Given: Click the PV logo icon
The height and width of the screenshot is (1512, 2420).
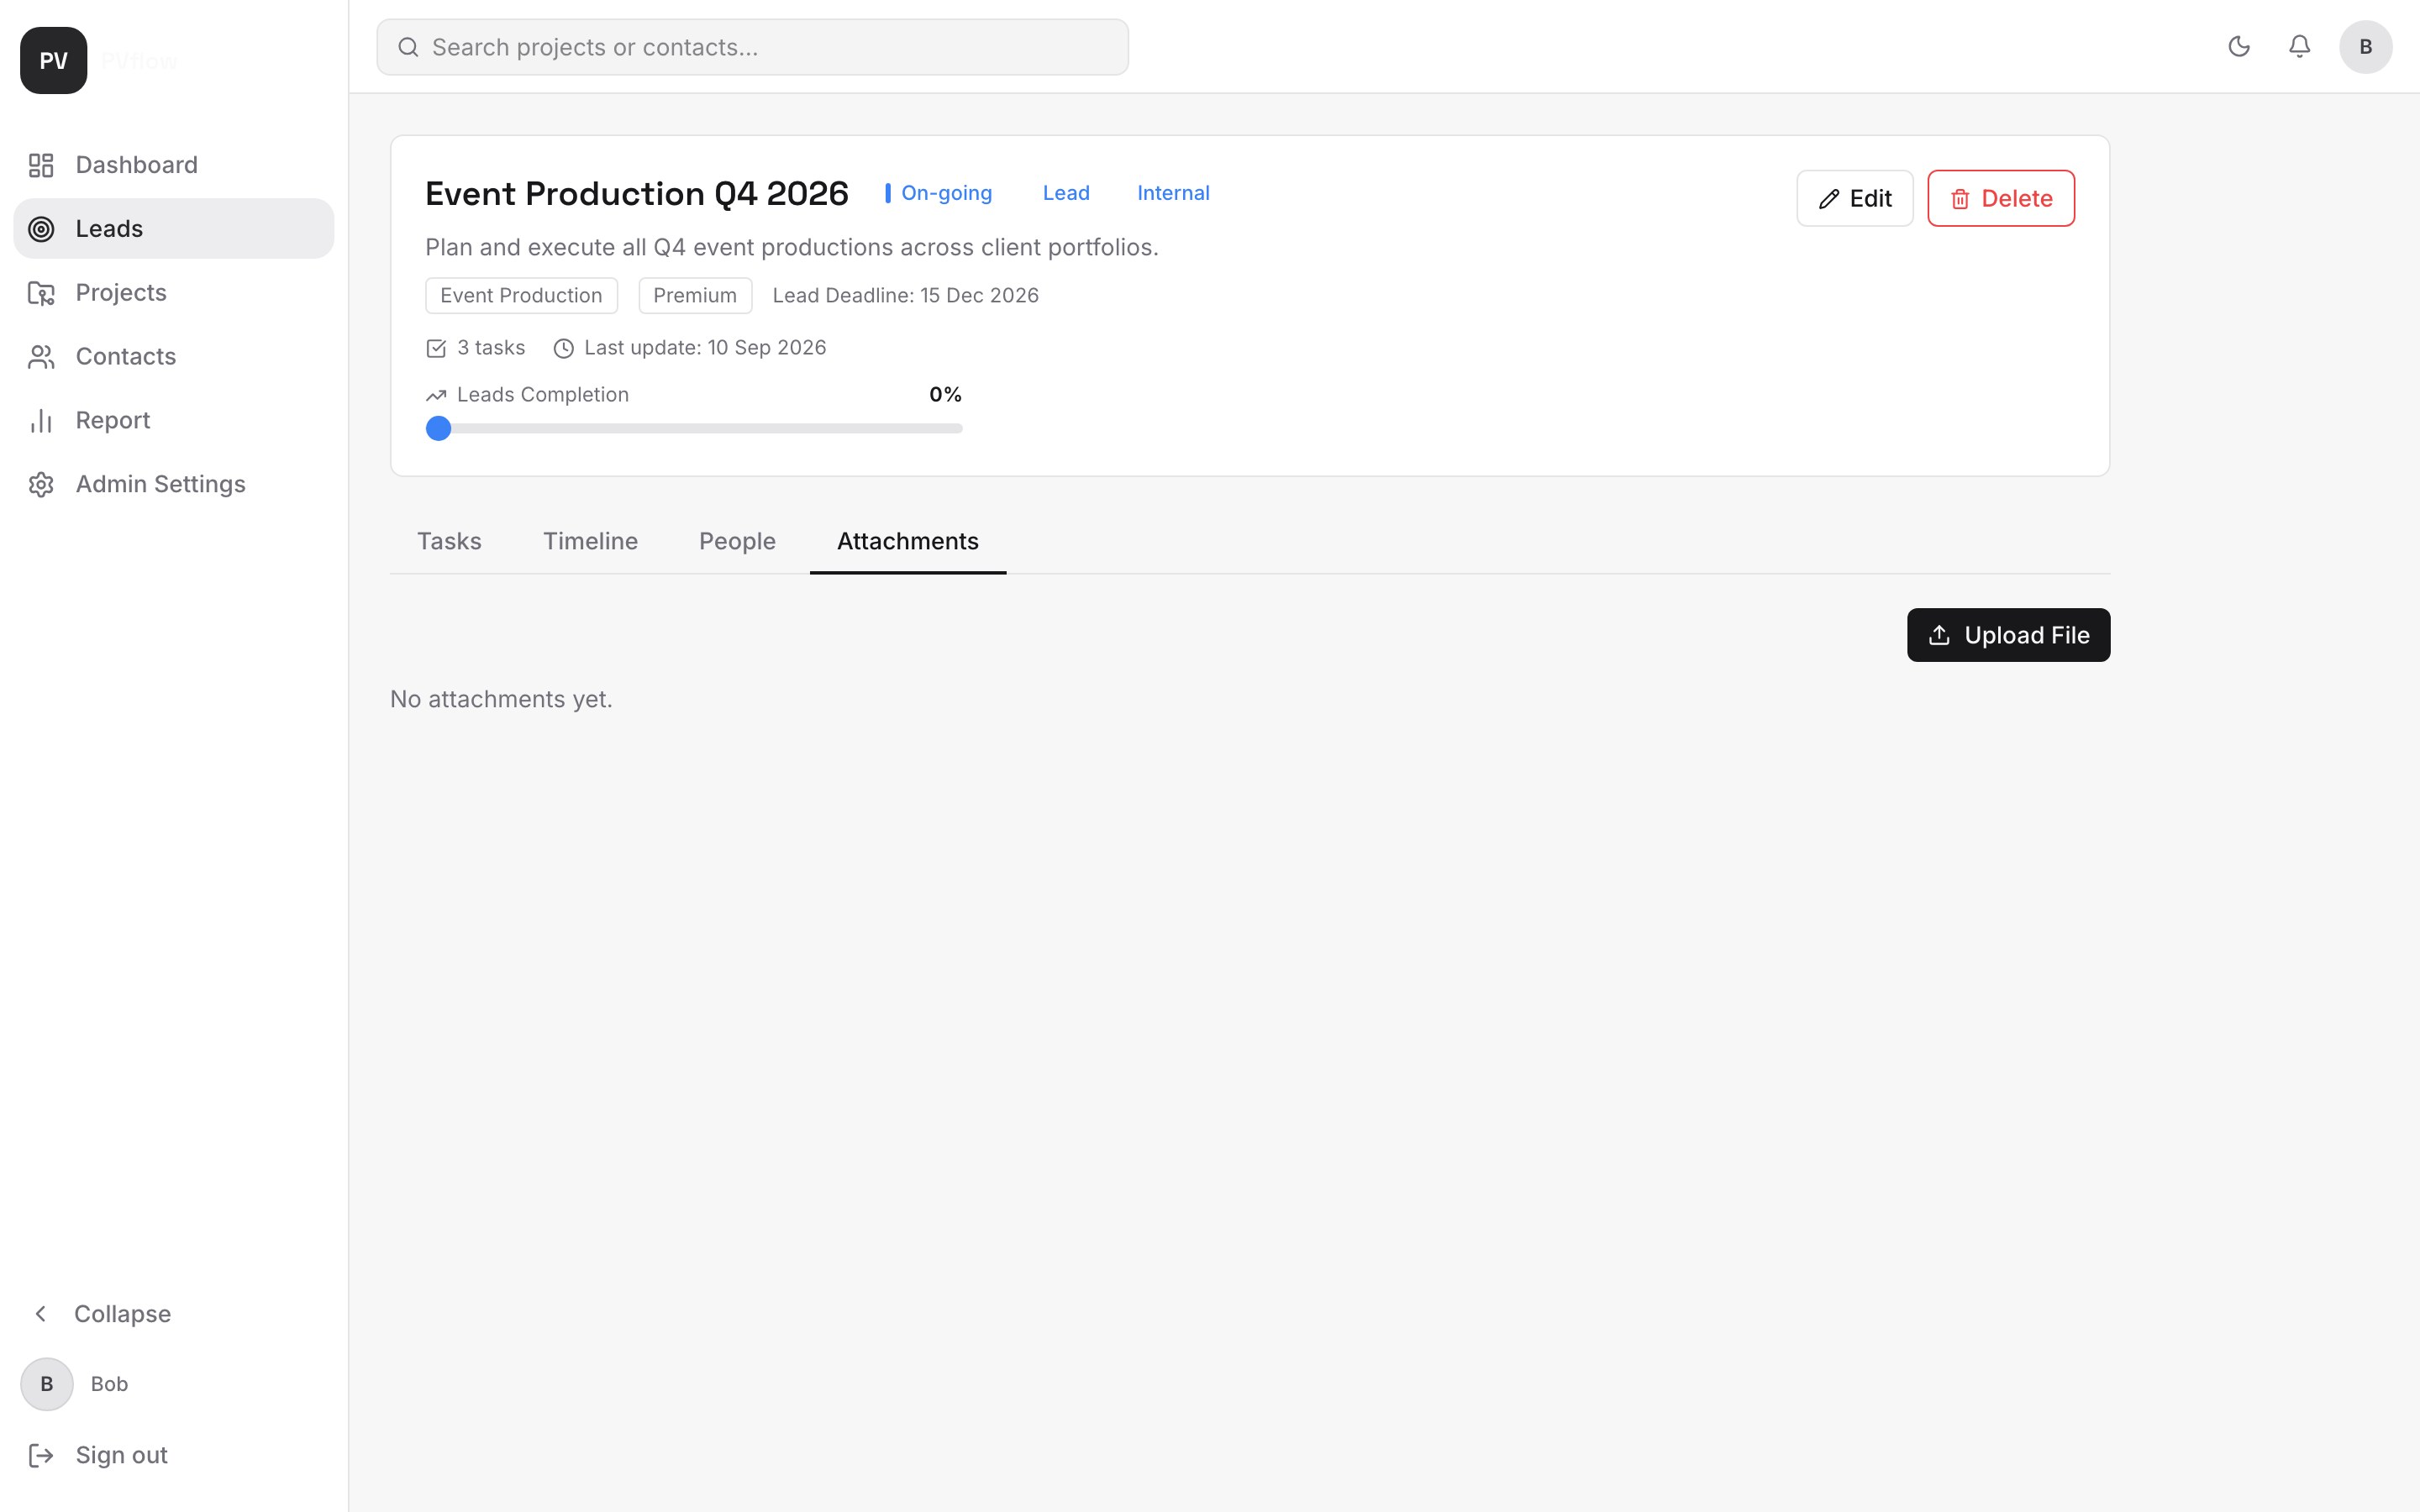Looking at the screenshot, I should point(54,61).
